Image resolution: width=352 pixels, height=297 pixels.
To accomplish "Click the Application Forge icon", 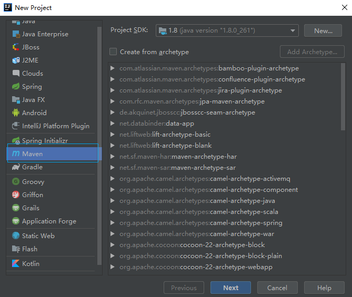I will click(16, 221).
